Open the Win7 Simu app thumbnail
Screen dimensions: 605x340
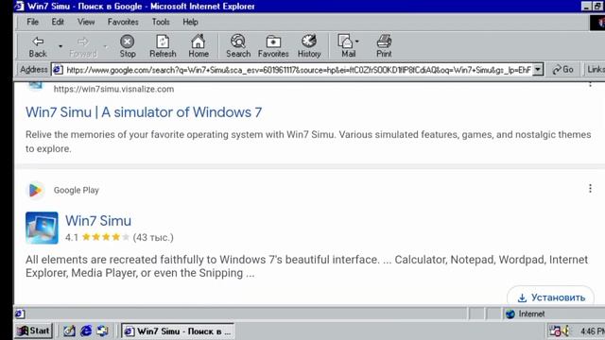click(42, 228)
